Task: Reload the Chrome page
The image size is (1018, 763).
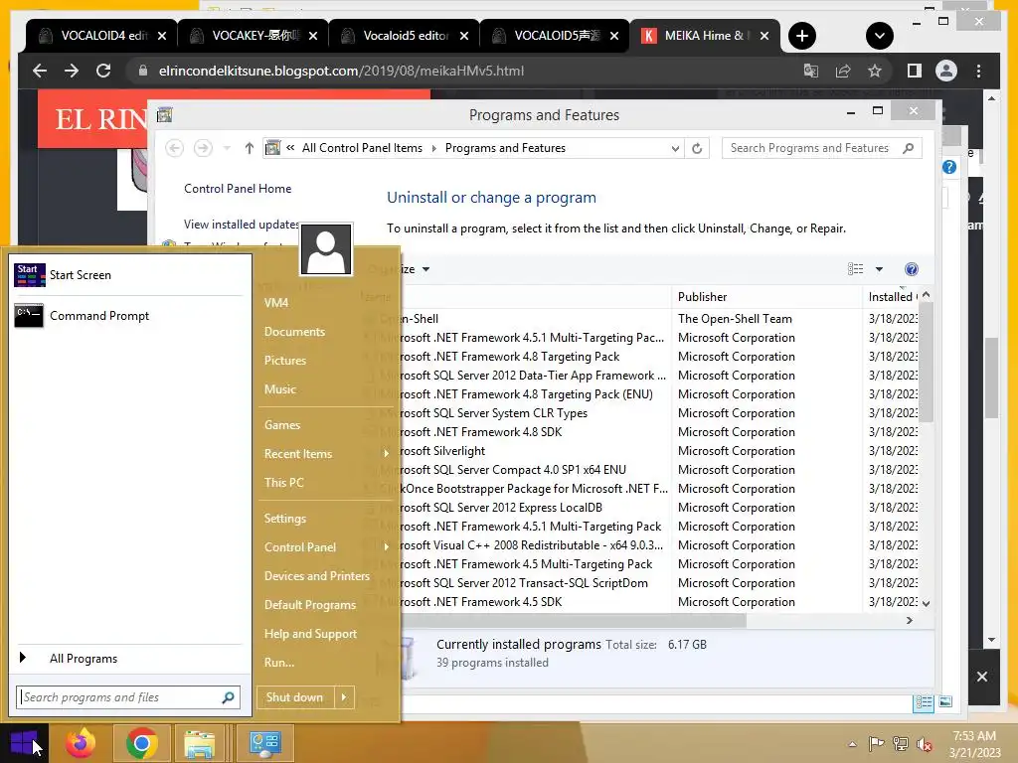Action: [103, 71]
